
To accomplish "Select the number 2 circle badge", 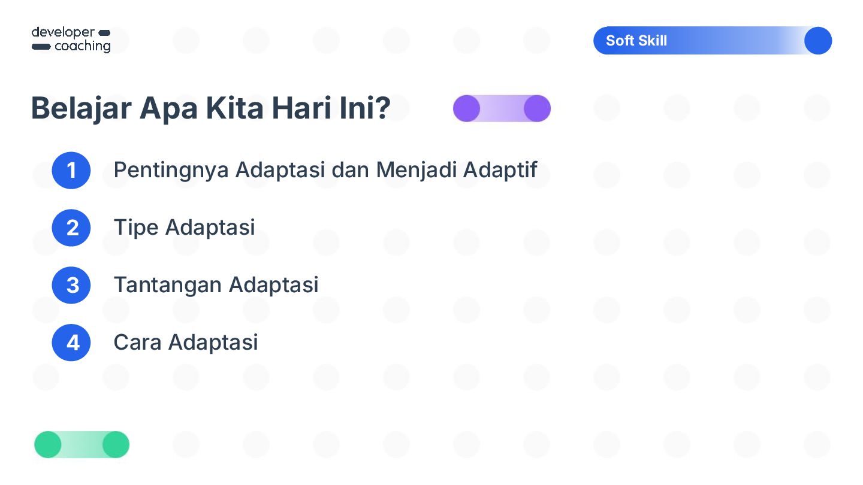I will (x=71, y=228).
